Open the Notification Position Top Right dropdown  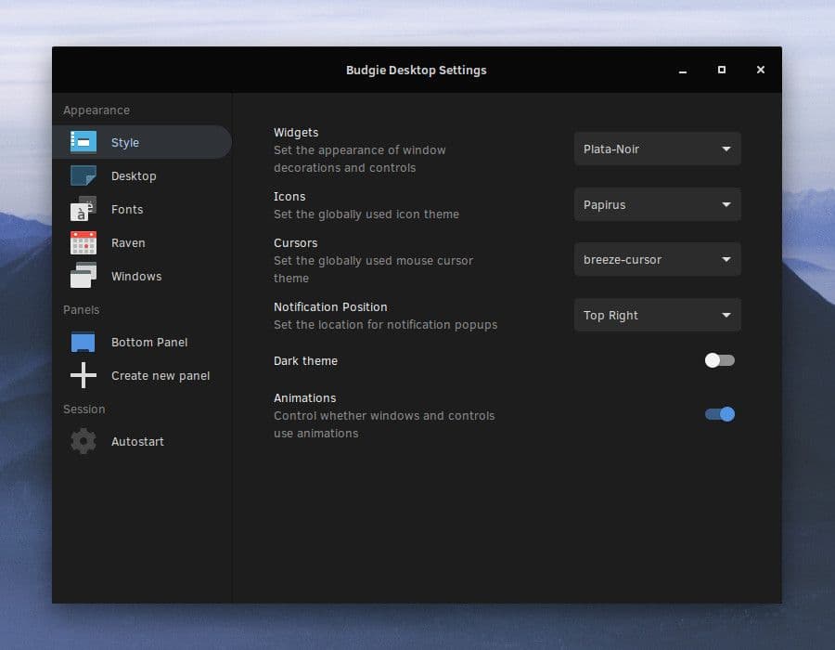(x=657, y=315)
